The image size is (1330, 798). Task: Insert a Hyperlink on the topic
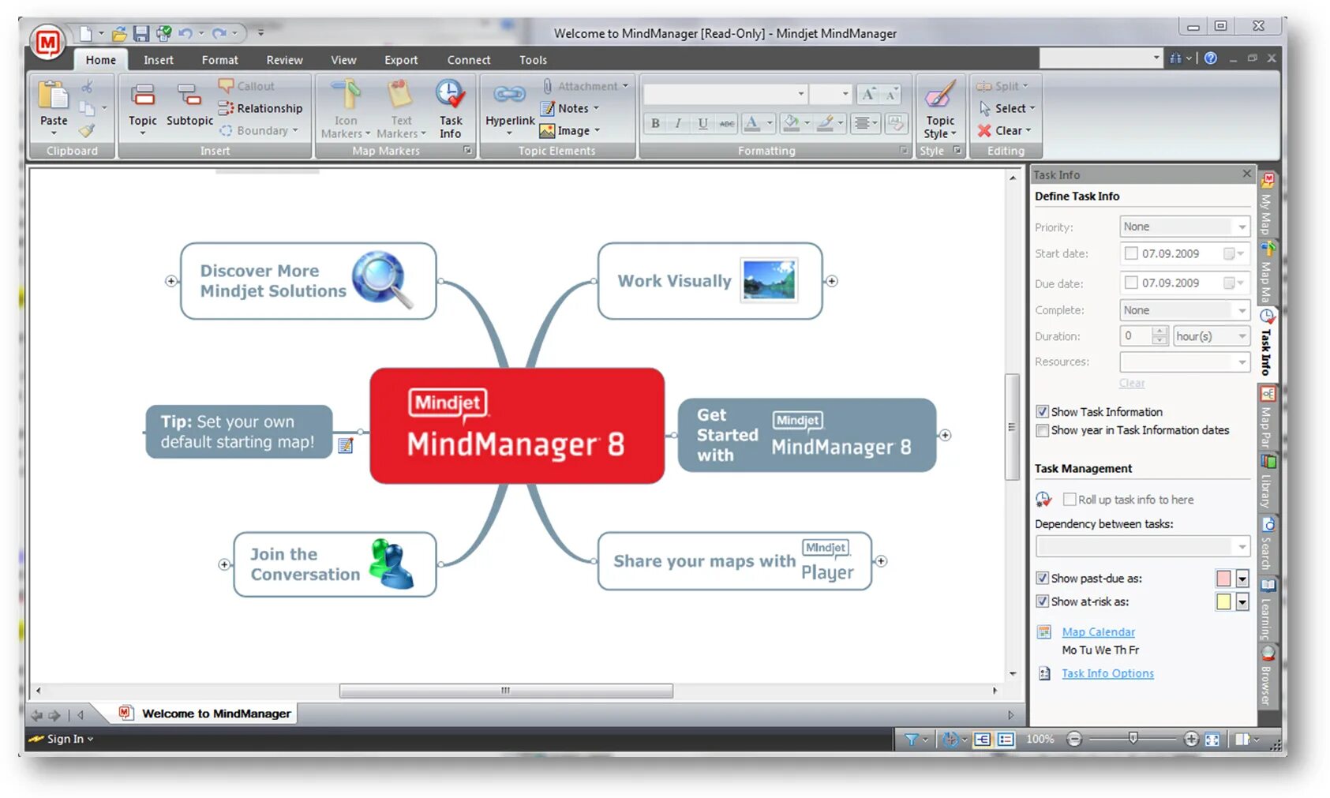click(510, 108)
